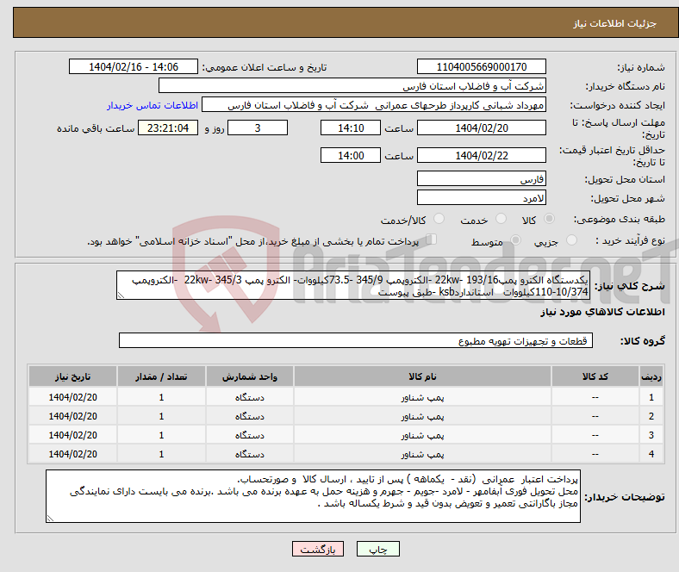Click the delivery city field لامرد
The image size is (679, 572).
(x=481, y=197)
